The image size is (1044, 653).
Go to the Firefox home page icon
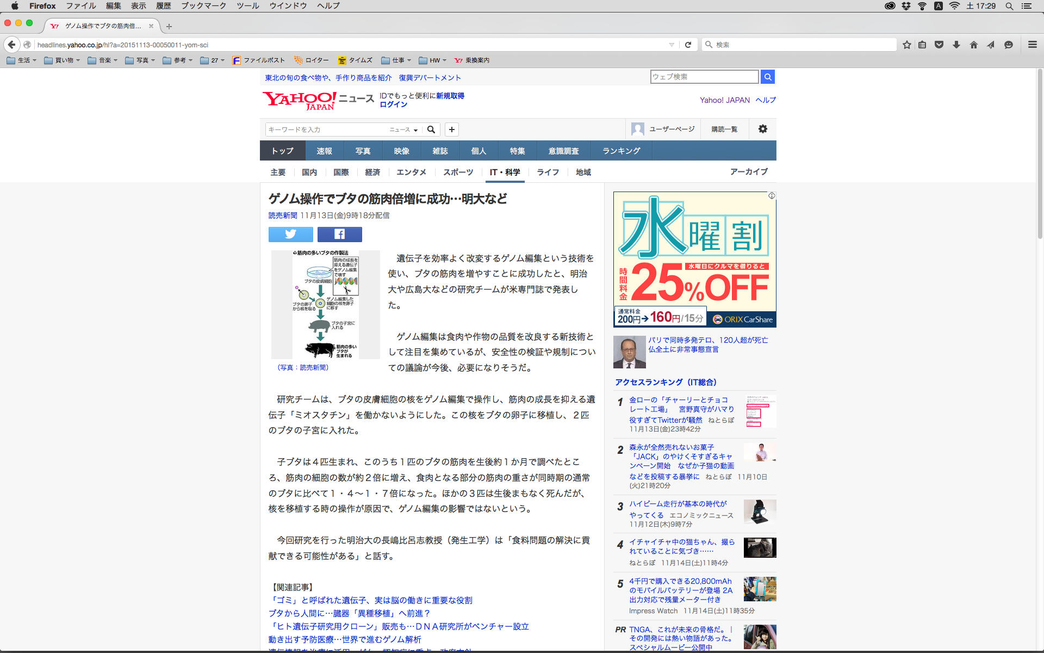[973, 45]
